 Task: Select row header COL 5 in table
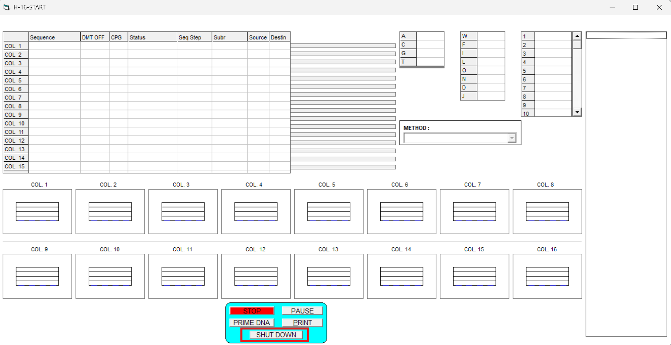click(x=16, y=80)
